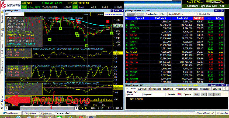
Task: Click the Search button in News panel
Action: coord(171,95)
